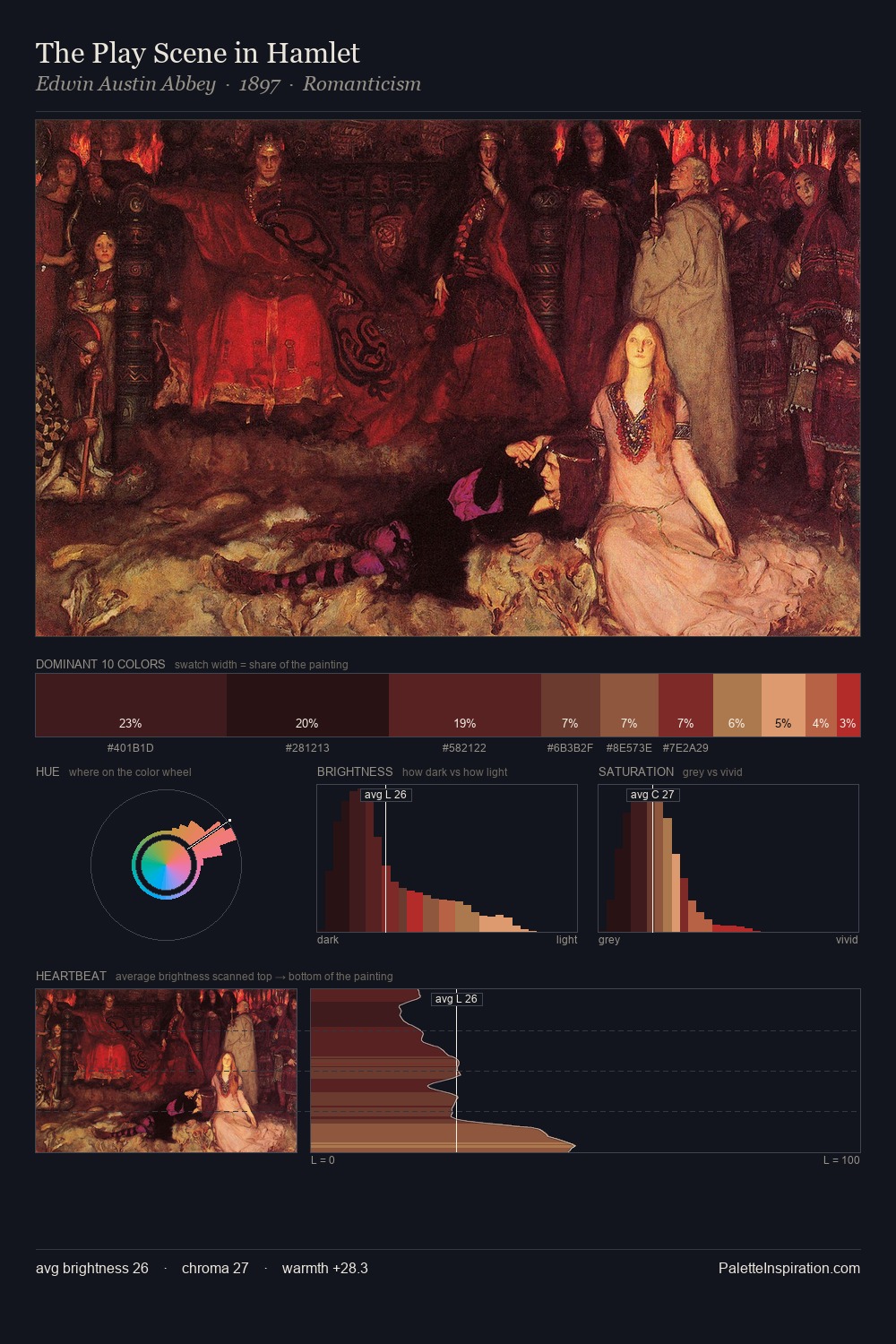Click the year "1897"

[260, 84]
